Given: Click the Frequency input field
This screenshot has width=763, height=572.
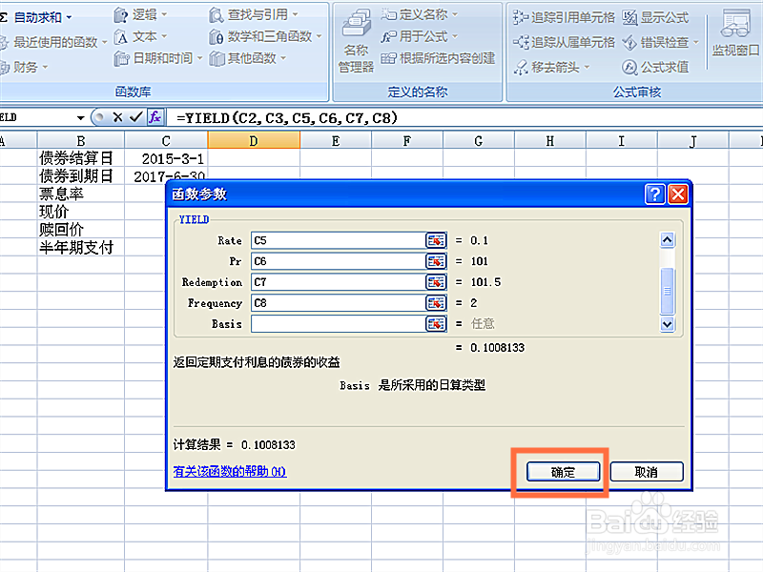Looking at the screenshot, I should click(339, 303).
